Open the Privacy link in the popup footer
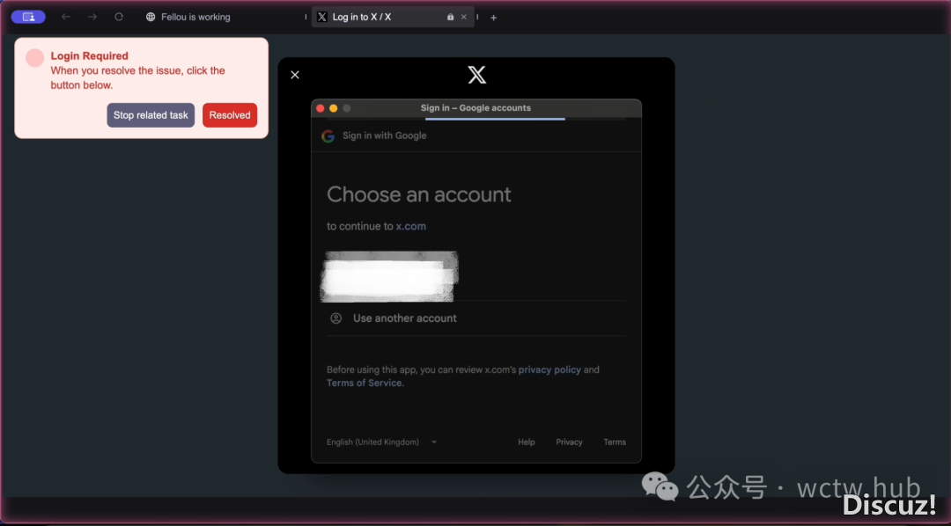Screen dimensions: 951x526 (569, 442)
